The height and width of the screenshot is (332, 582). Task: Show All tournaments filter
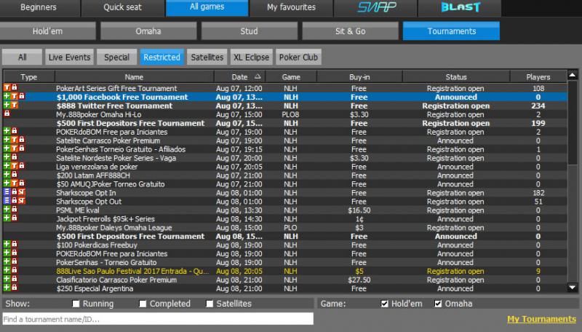(23, 58)
